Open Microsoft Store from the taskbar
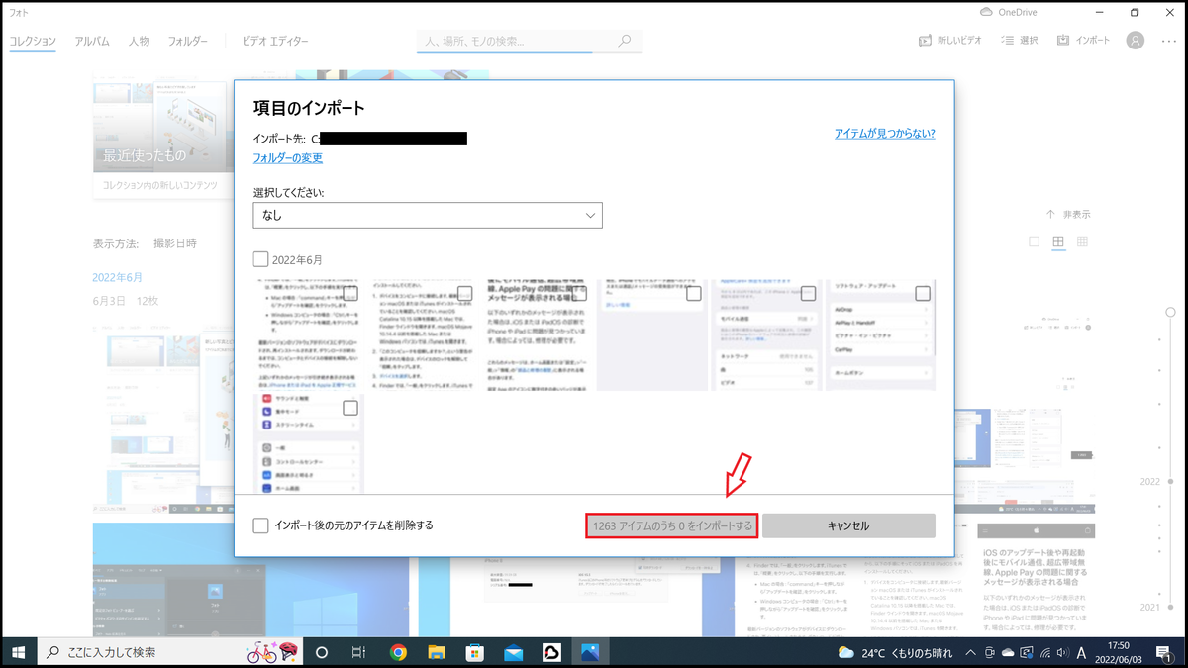This screenshot has width=1188, height=668. click(475, 652)
